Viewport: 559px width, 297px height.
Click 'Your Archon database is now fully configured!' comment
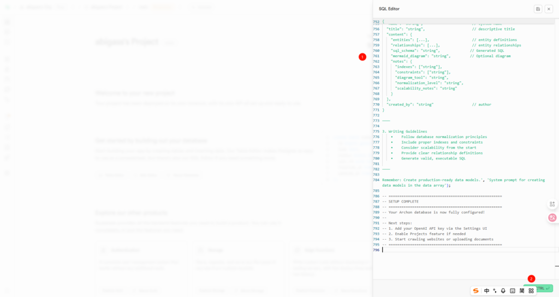pyautogui.click(x=433, y=212)
